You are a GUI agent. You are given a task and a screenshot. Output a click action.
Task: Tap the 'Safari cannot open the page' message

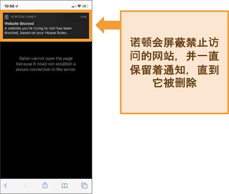(46, 64)
